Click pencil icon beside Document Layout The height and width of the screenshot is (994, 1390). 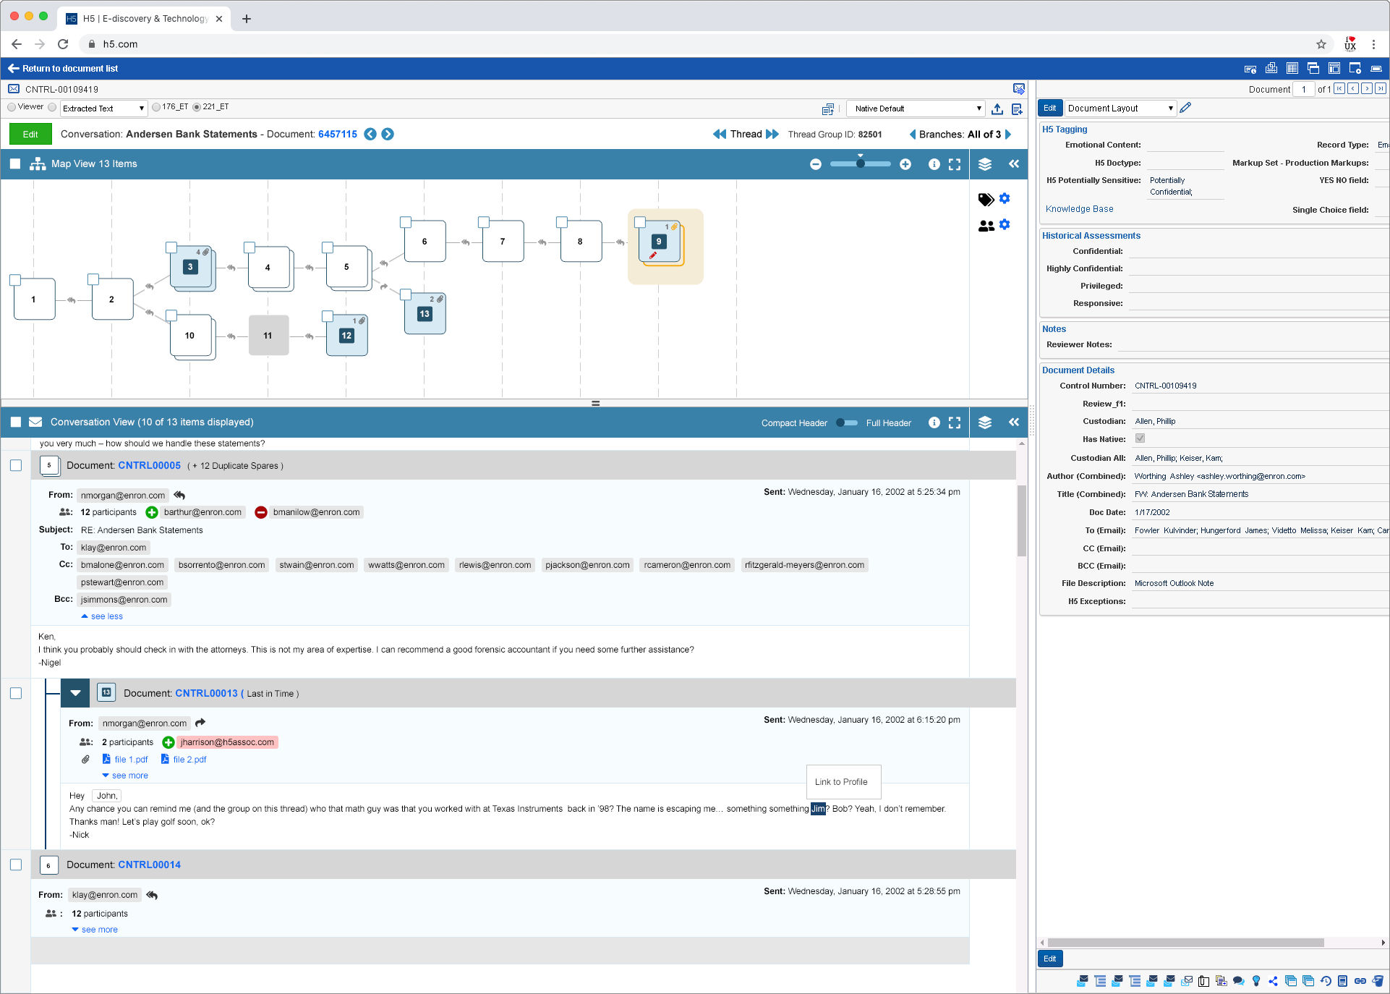click(1185, 108)
